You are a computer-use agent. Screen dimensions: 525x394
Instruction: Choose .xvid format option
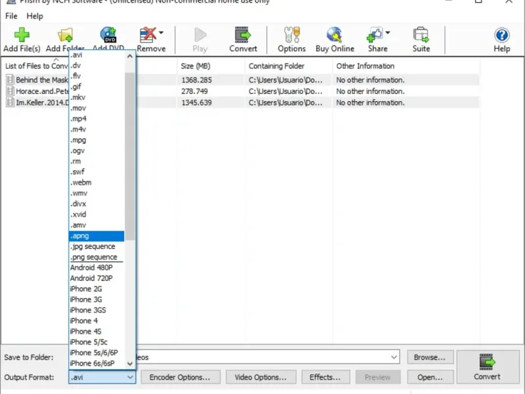96,215
